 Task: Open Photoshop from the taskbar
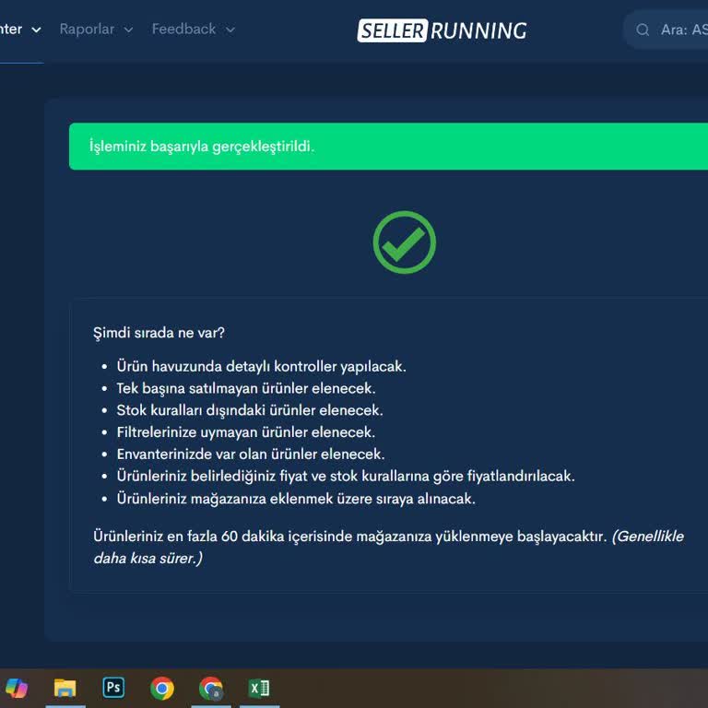click(113, 688)
